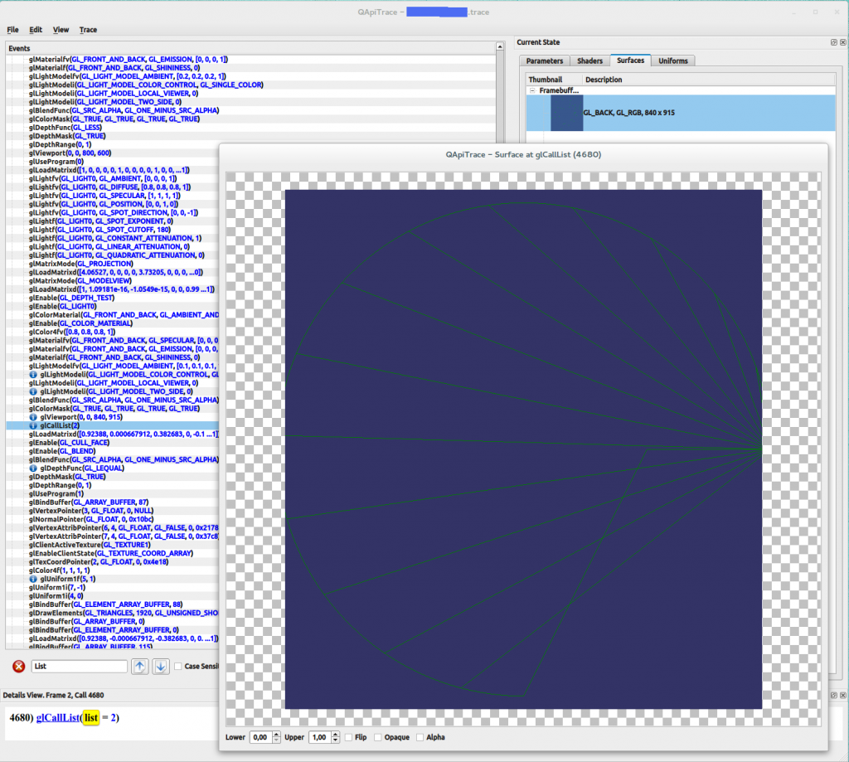
Task: Decrease the Lower value with its spinner arrow
Action: (x=276, y=740)
